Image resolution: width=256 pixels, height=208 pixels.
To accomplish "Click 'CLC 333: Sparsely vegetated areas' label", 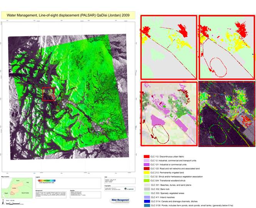I will pos(167,193).
